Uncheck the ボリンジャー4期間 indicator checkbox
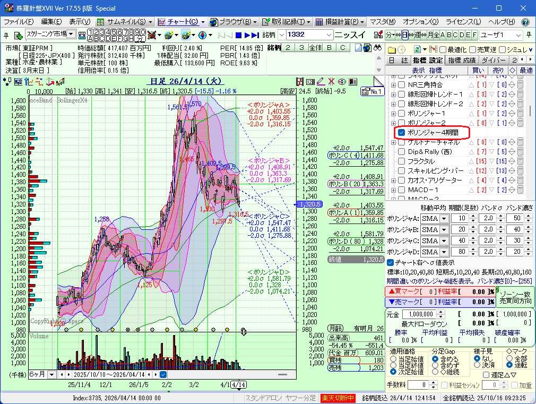The width and height of the screenshot is (536, 404). (402, 132)
